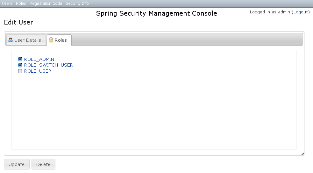
Task: Click the ROLE_ADMIN label text
Action: [39, 59]
